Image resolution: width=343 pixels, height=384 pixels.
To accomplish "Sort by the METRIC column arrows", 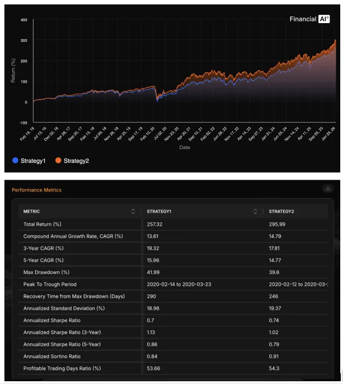I will click(x=133, y=211).
